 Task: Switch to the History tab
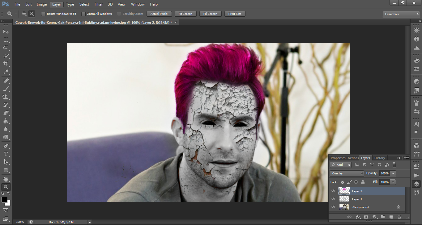point(380,158)
